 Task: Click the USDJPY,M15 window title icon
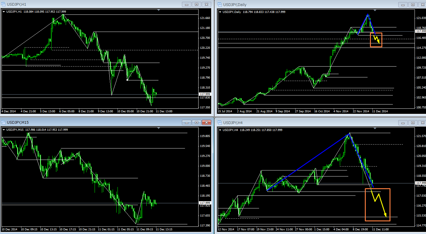[x=4, y=123]
